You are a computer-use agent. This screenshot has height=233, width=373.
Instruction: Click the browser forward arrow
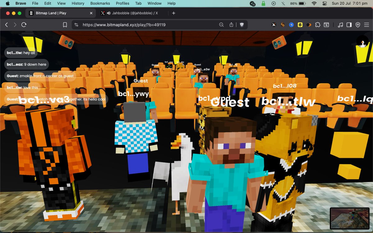tap(15, 25)
